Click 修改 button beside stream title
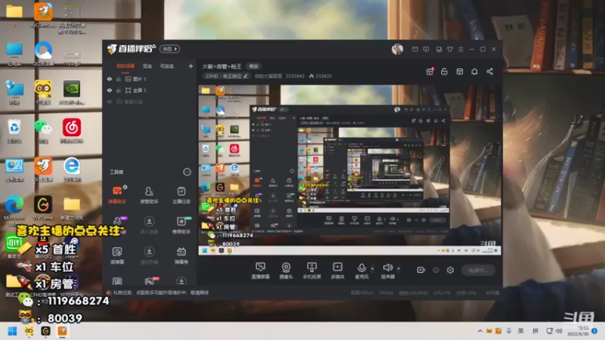Viewport: 605px width, 340px height. [253, 66]
